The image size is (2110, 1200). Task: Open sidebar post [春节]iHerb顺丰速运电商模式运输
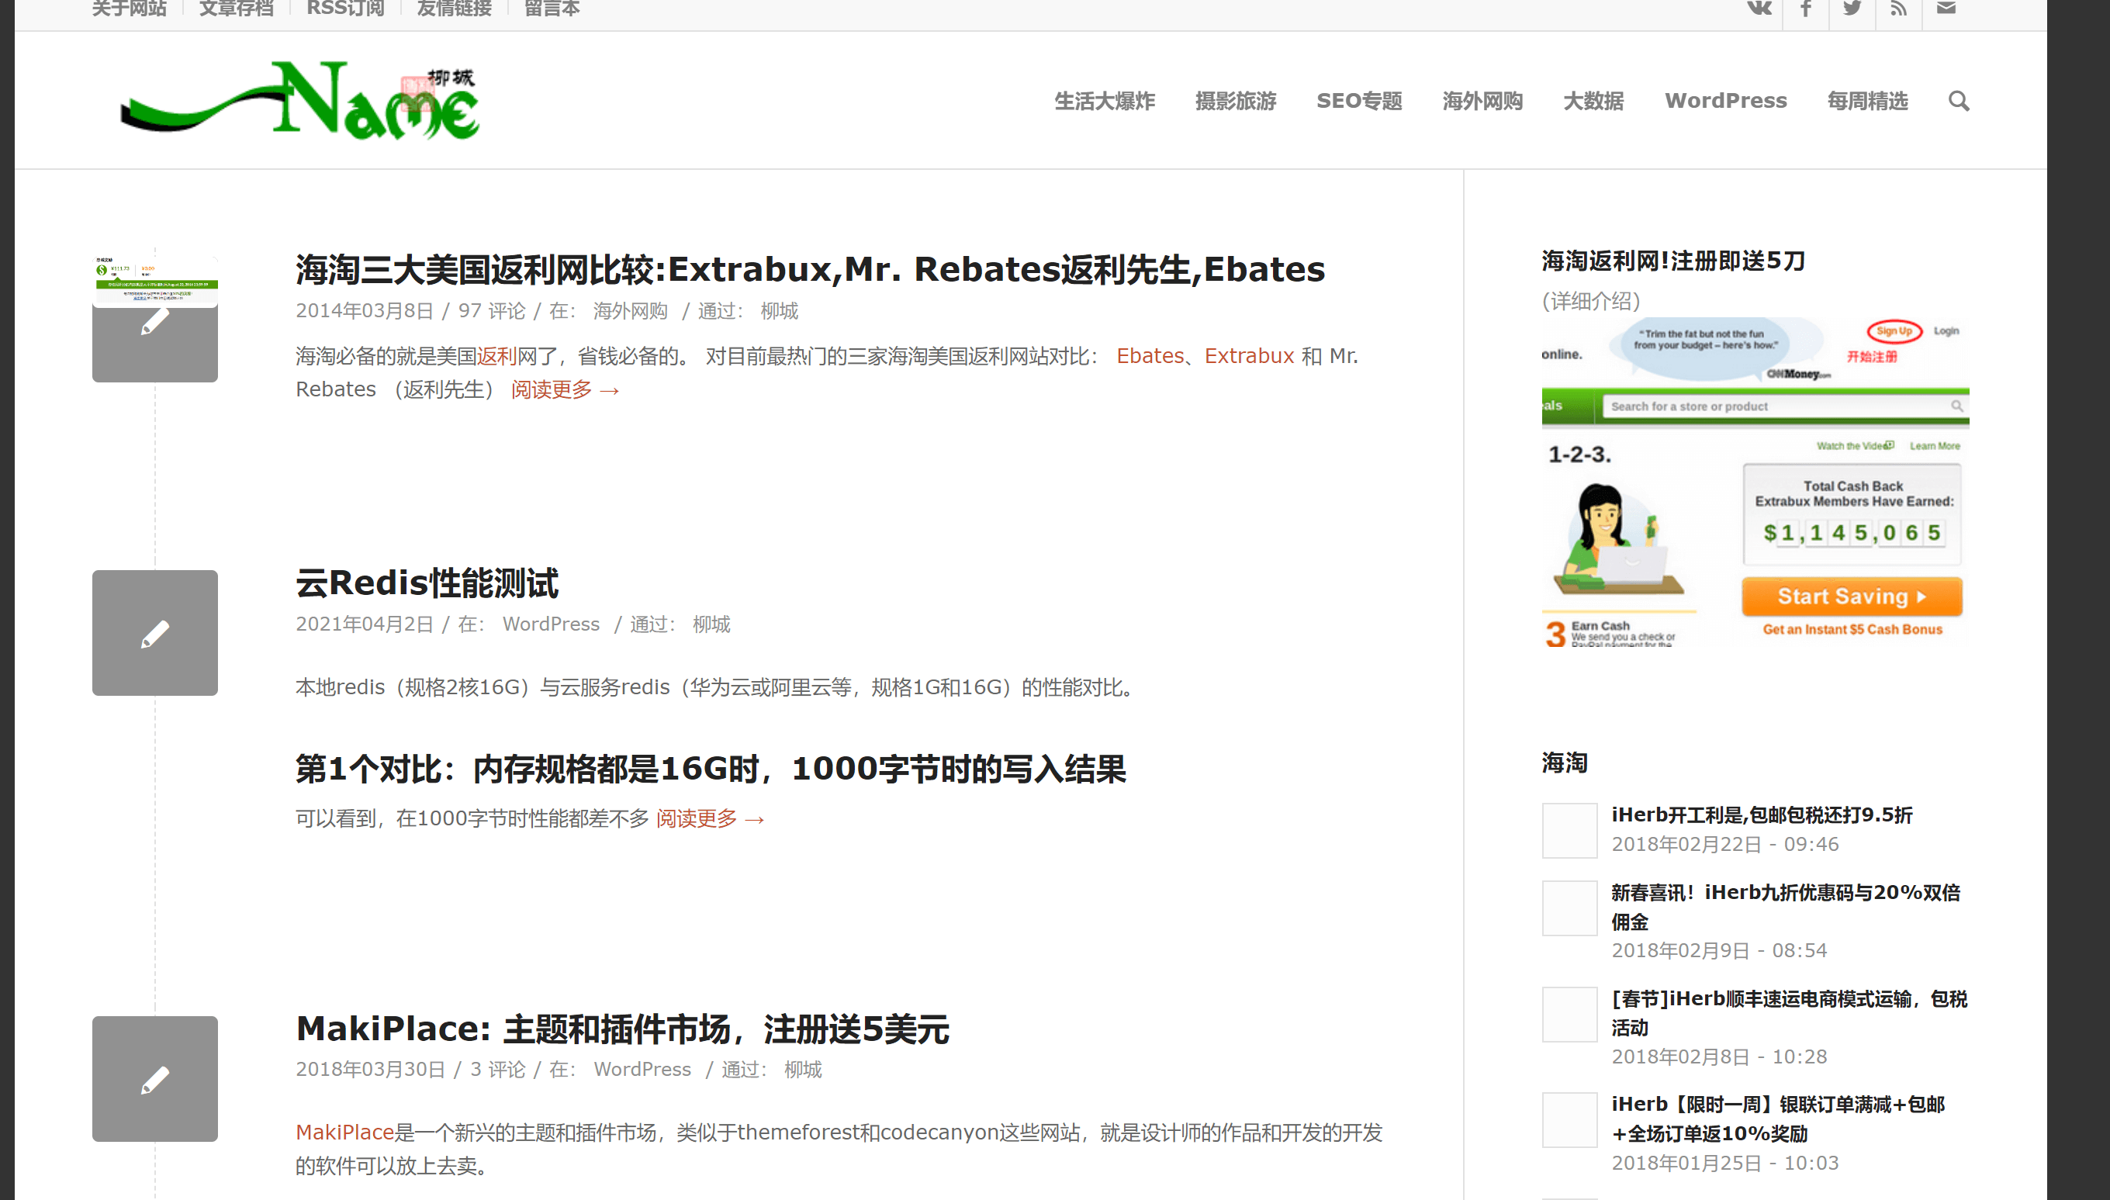[x=1790, y=1013]
